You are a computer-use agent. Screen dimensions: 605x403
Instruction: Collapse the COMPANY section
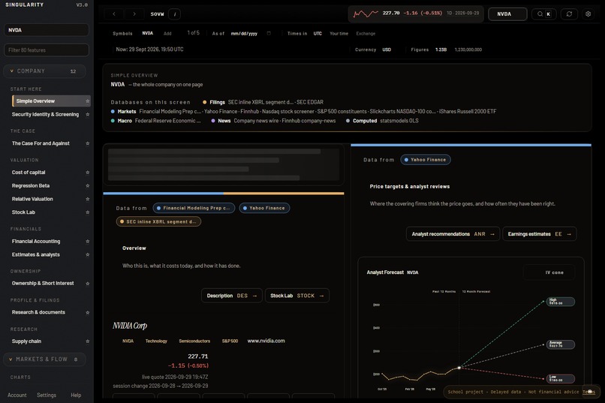[44, 71]
